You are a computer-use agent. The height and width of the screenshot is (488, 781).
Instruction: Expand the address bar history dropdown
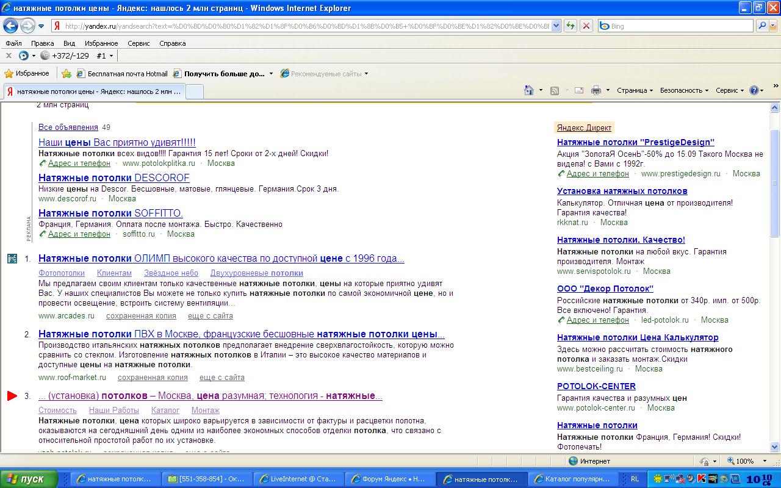tap(556, 26)
